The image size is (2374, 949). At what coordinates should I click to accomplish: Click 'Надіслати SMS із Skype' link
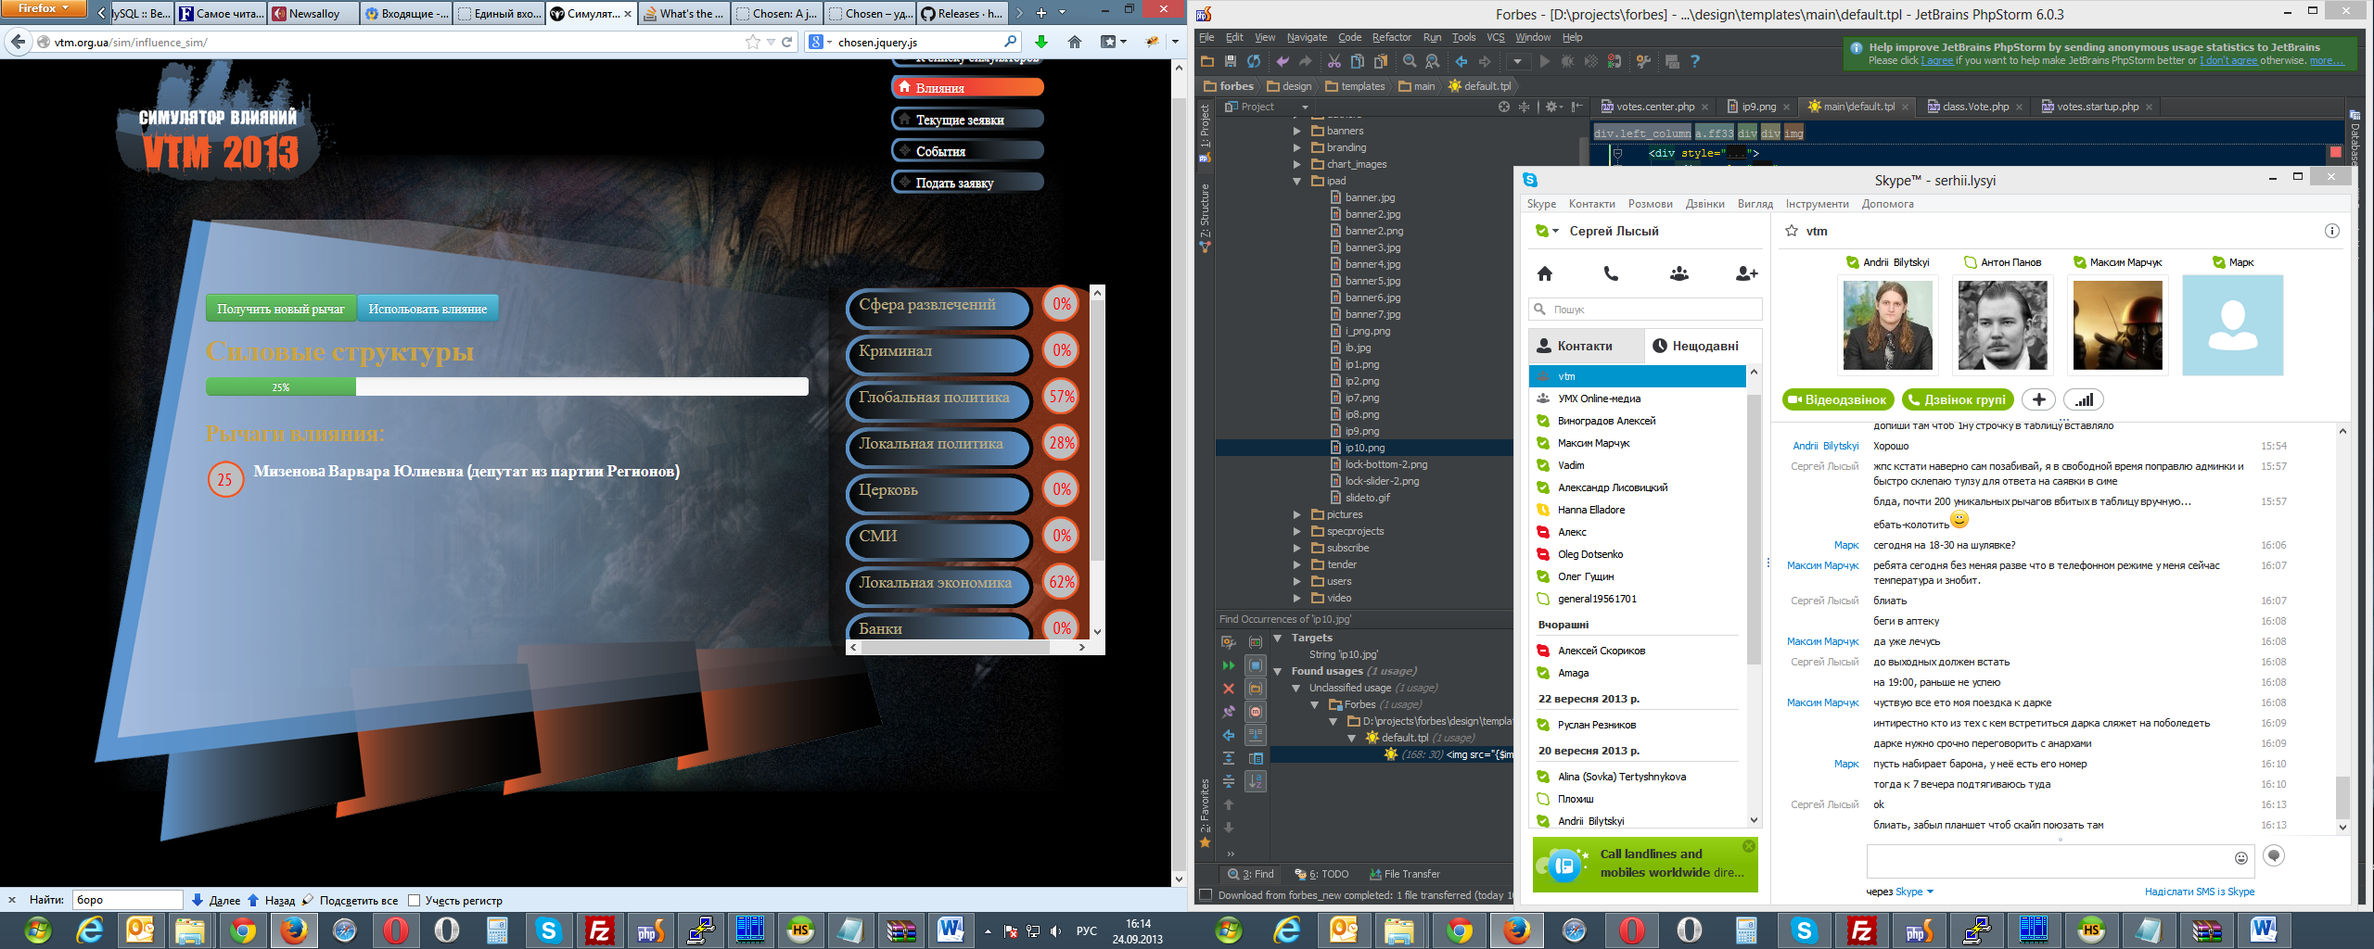pos(2199,892)
